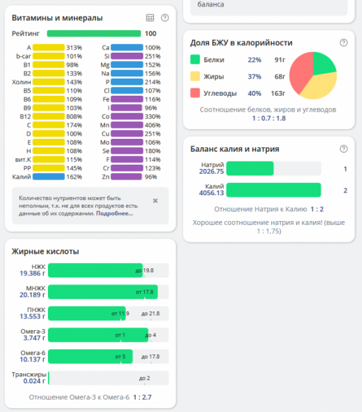Select the Калий blue bar in vitamins list
This screenshot has width=362, height=412.
point(49,177)
